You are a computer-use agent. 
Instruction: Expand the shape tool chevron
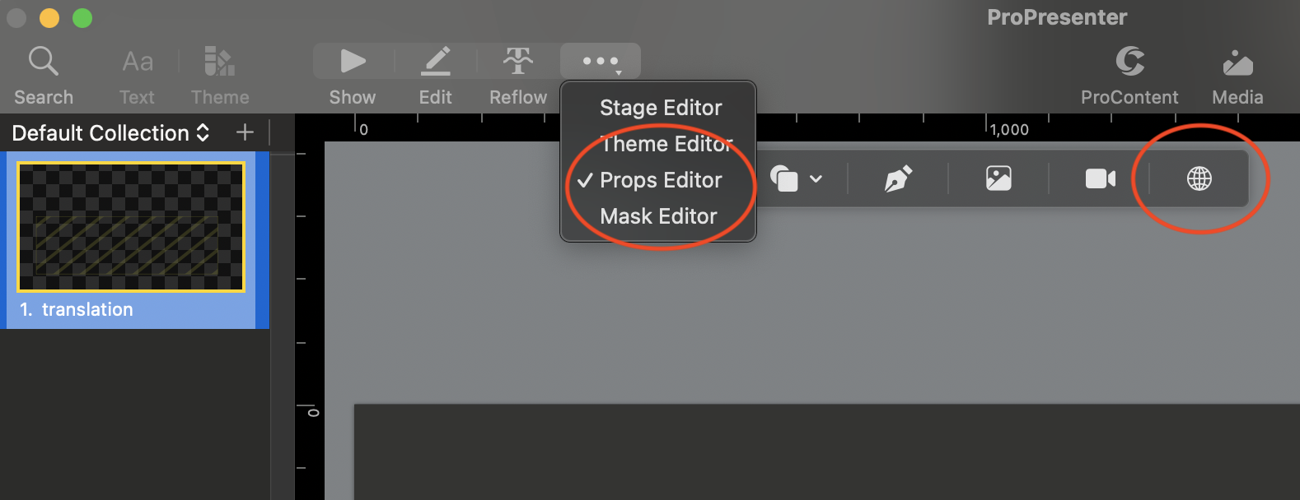pos(816,178)
